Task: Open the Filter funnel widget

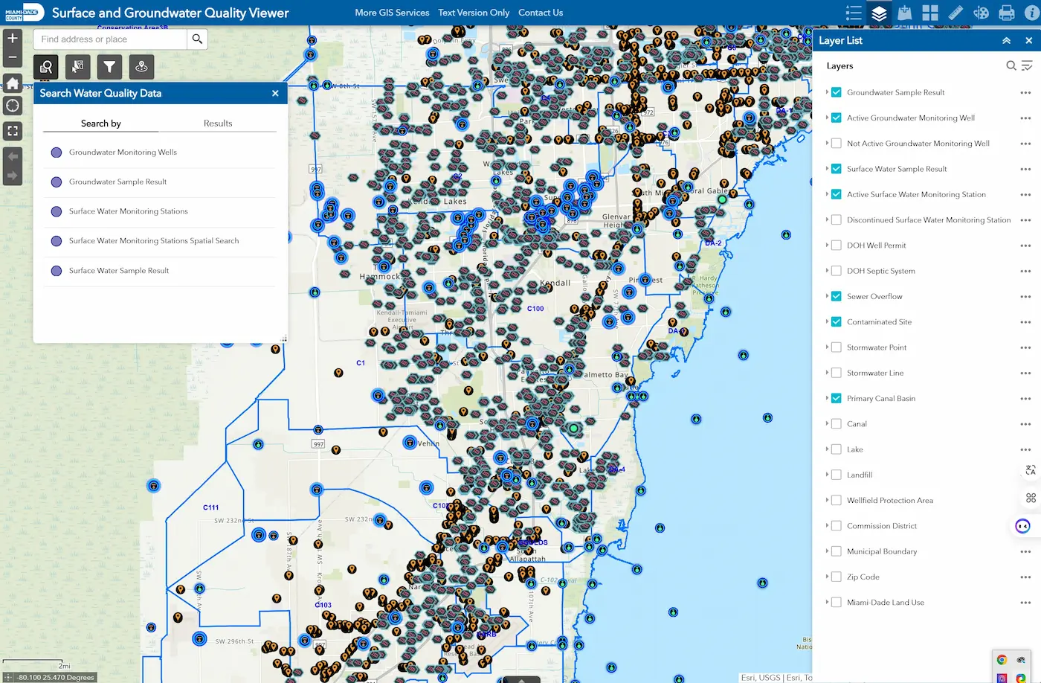Action: [x=109, y=67]
